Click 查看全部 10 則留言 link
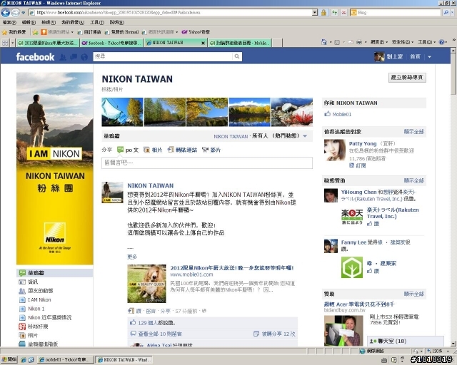This screenshot has width=457, height=365. [x=160, y=334]
